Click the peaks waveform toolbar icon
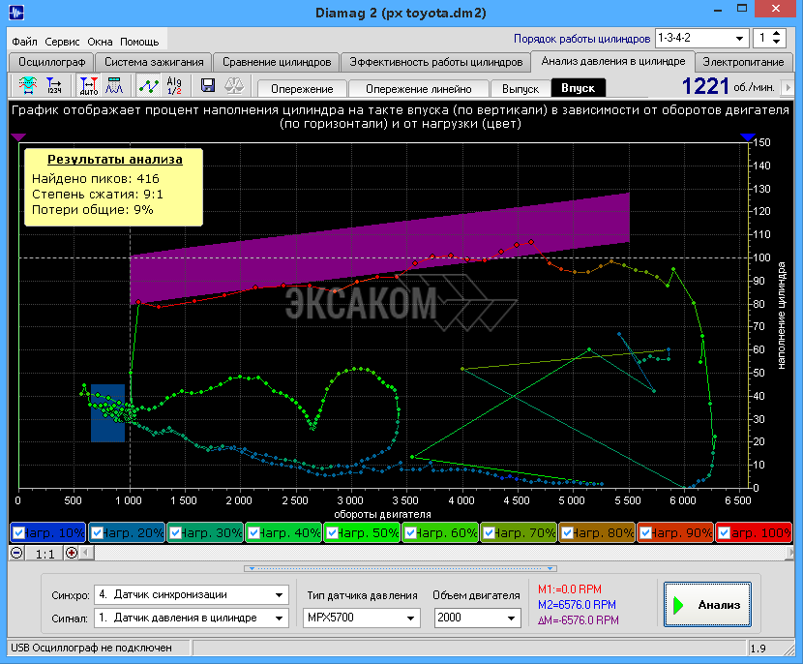 coord(114,86)
